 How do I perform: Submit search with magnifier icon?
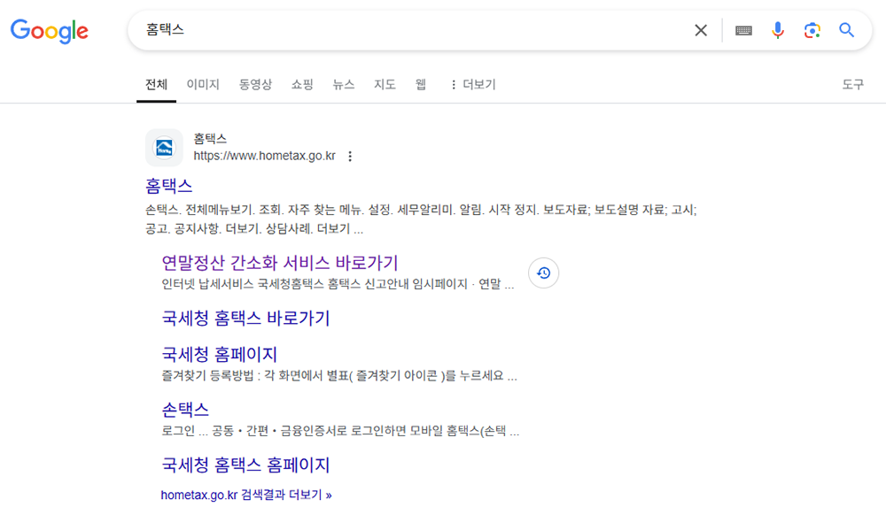point(846,30)
